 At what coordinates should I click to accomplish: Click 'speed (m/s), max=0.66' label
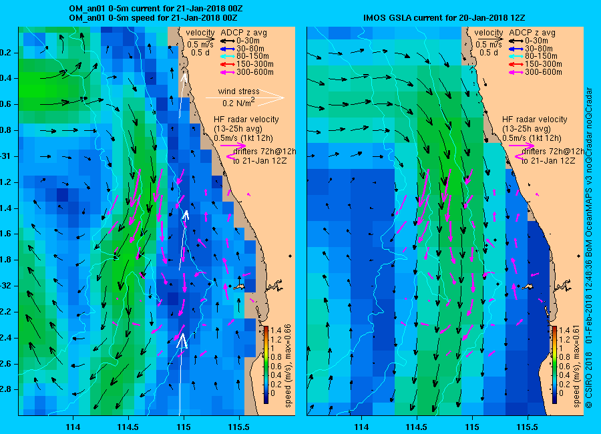(288, 365)
